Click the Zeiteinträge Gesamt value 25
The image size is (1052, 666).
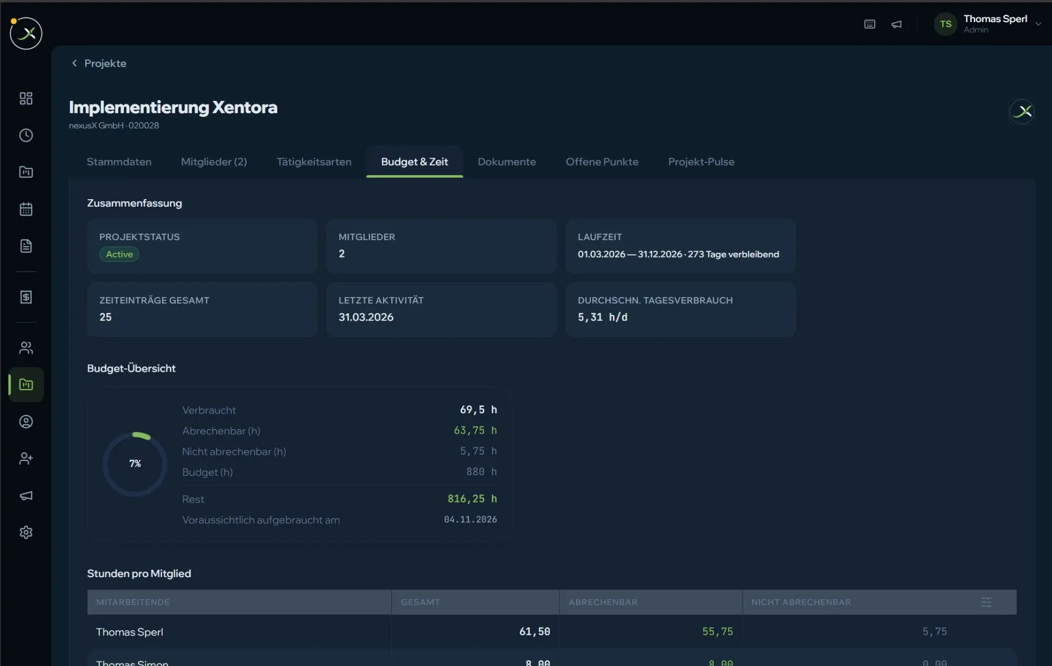pyautogui.click(x=105, y=317)
